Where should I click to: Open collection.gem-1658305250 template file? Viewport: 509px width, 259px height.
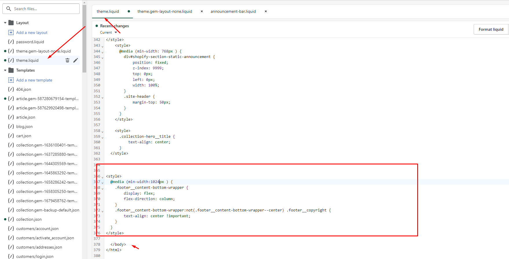pos(47,191)
